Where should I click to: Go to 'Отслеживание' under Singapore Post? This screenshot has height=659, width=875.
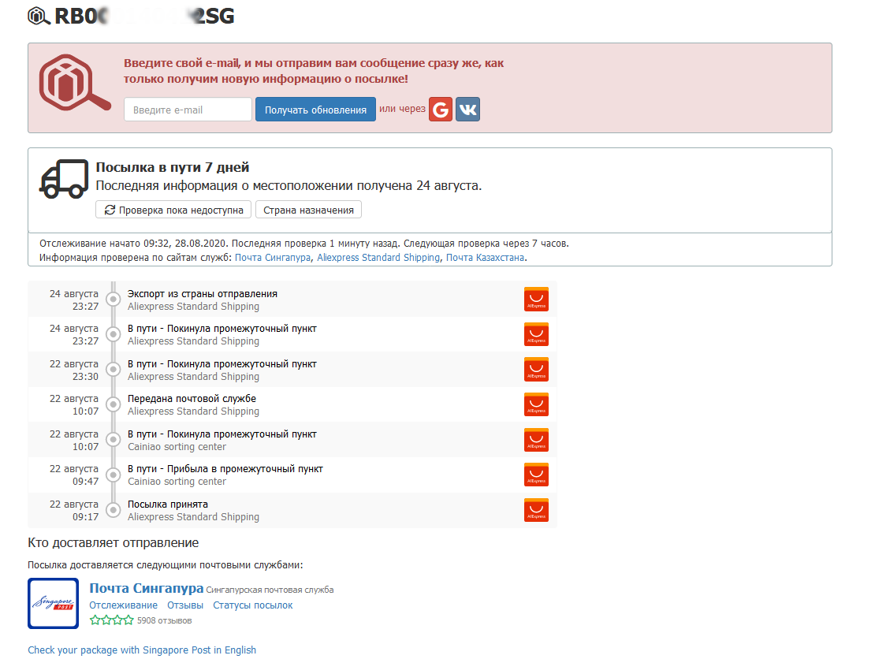(123, 605)
